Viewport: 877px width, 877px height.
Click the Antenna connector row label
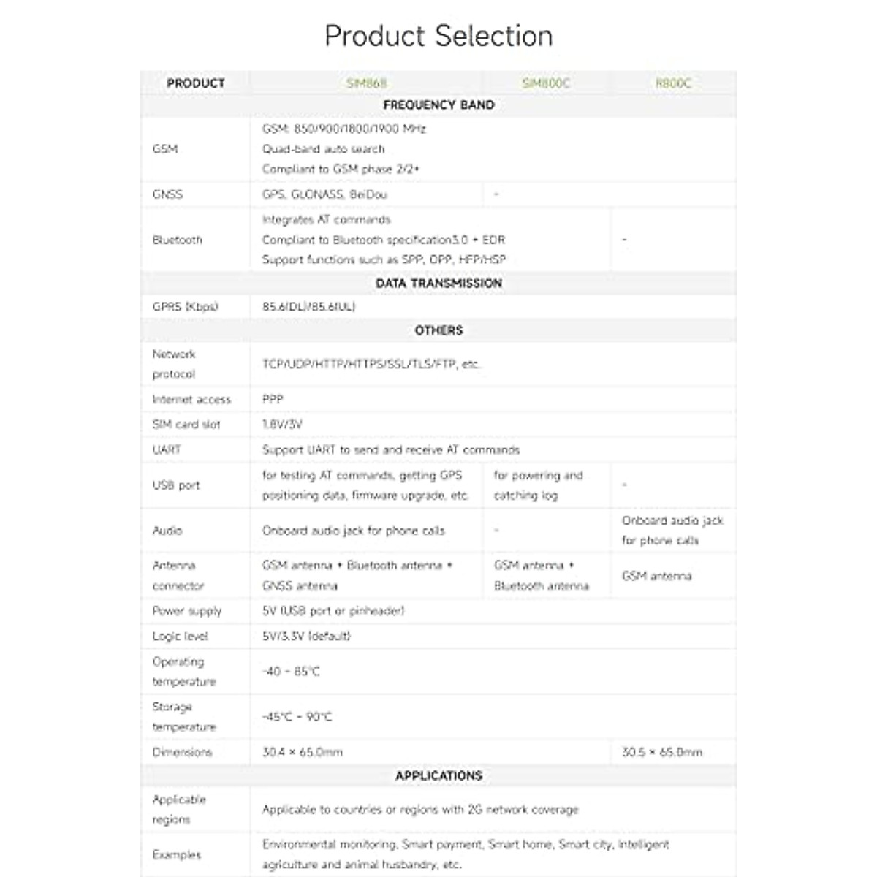(178, 576)
